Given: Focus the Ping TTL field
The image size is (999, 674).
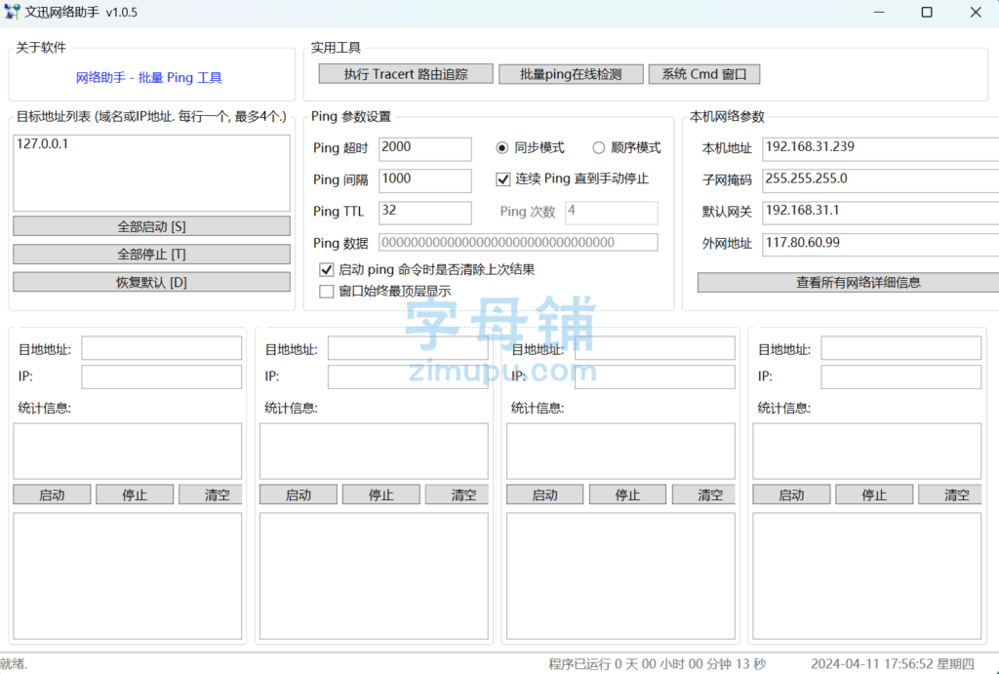Looking at the screenshot, I should tap(425, 212).
